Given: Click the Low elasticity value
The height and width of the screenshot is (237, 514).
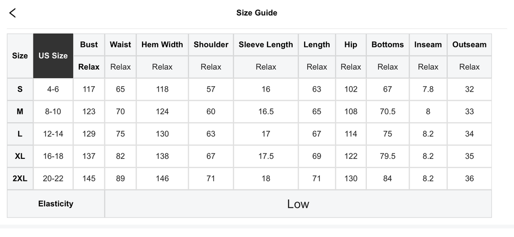Looking at the screenshot, I should [298, 204].
